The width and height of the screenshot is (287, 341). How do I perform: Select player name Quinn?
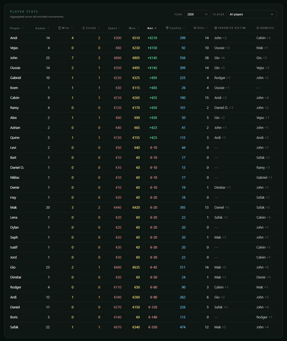15,138
